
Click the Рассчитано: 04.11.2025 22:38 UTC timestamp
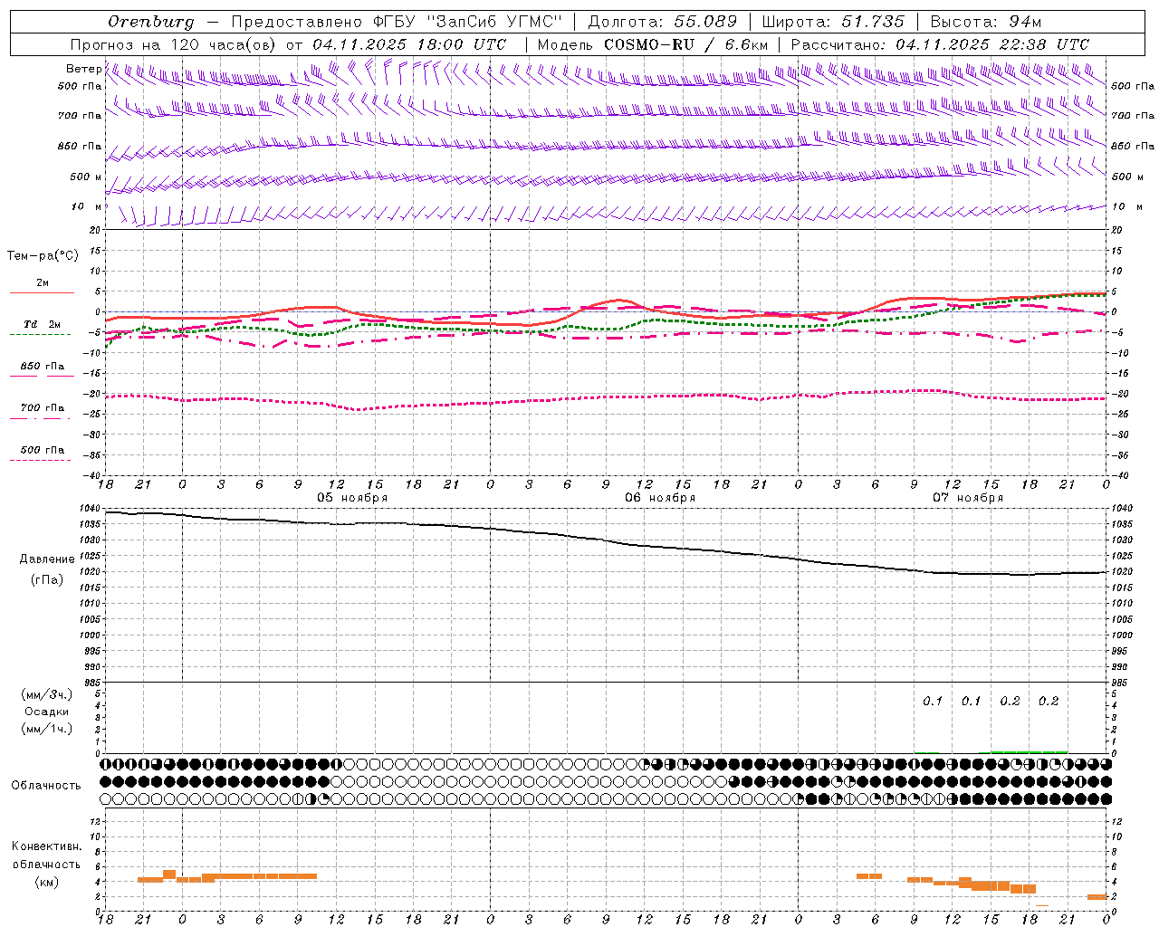940,44
